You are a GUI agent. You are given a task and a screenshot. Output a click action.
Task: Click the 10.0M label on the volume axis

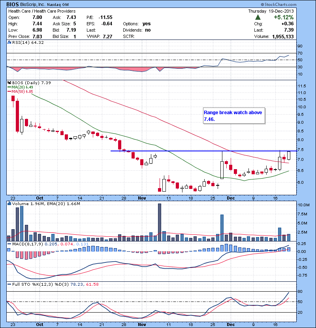click(303, 205)
